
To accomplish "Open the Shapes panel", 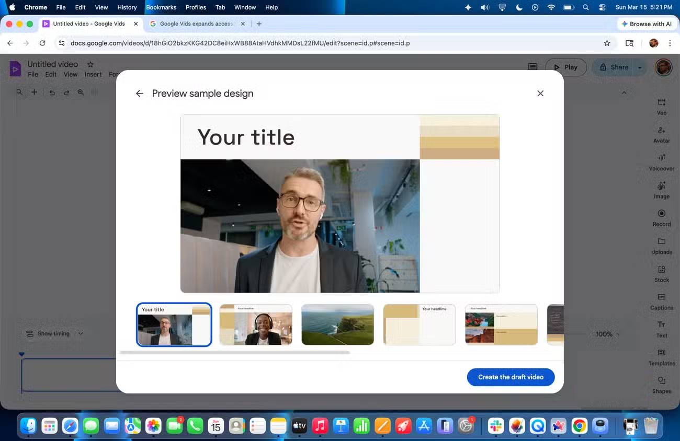I will coord(661,385).
